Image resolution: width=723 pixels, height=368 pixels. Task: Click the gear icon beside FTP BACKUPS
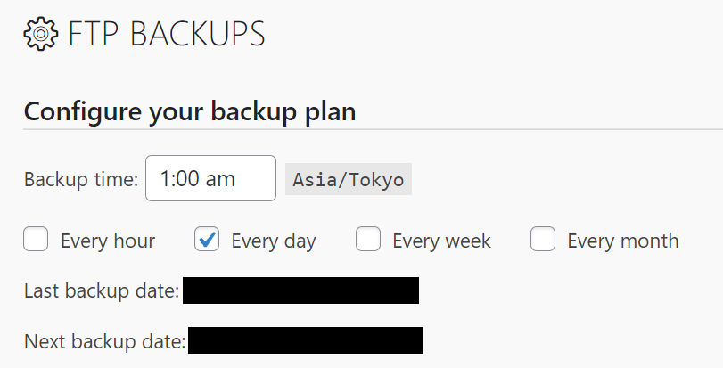tap(41, 34)
